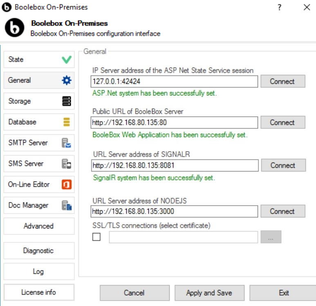View License info
316x306 pixels.
39,292
